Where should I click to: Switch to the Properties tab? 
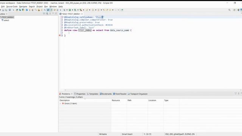tap(80, 94)
